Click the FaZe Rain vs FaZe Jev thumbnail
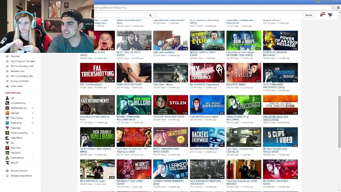Screen dimensions: 341x192 coord(134,137)
